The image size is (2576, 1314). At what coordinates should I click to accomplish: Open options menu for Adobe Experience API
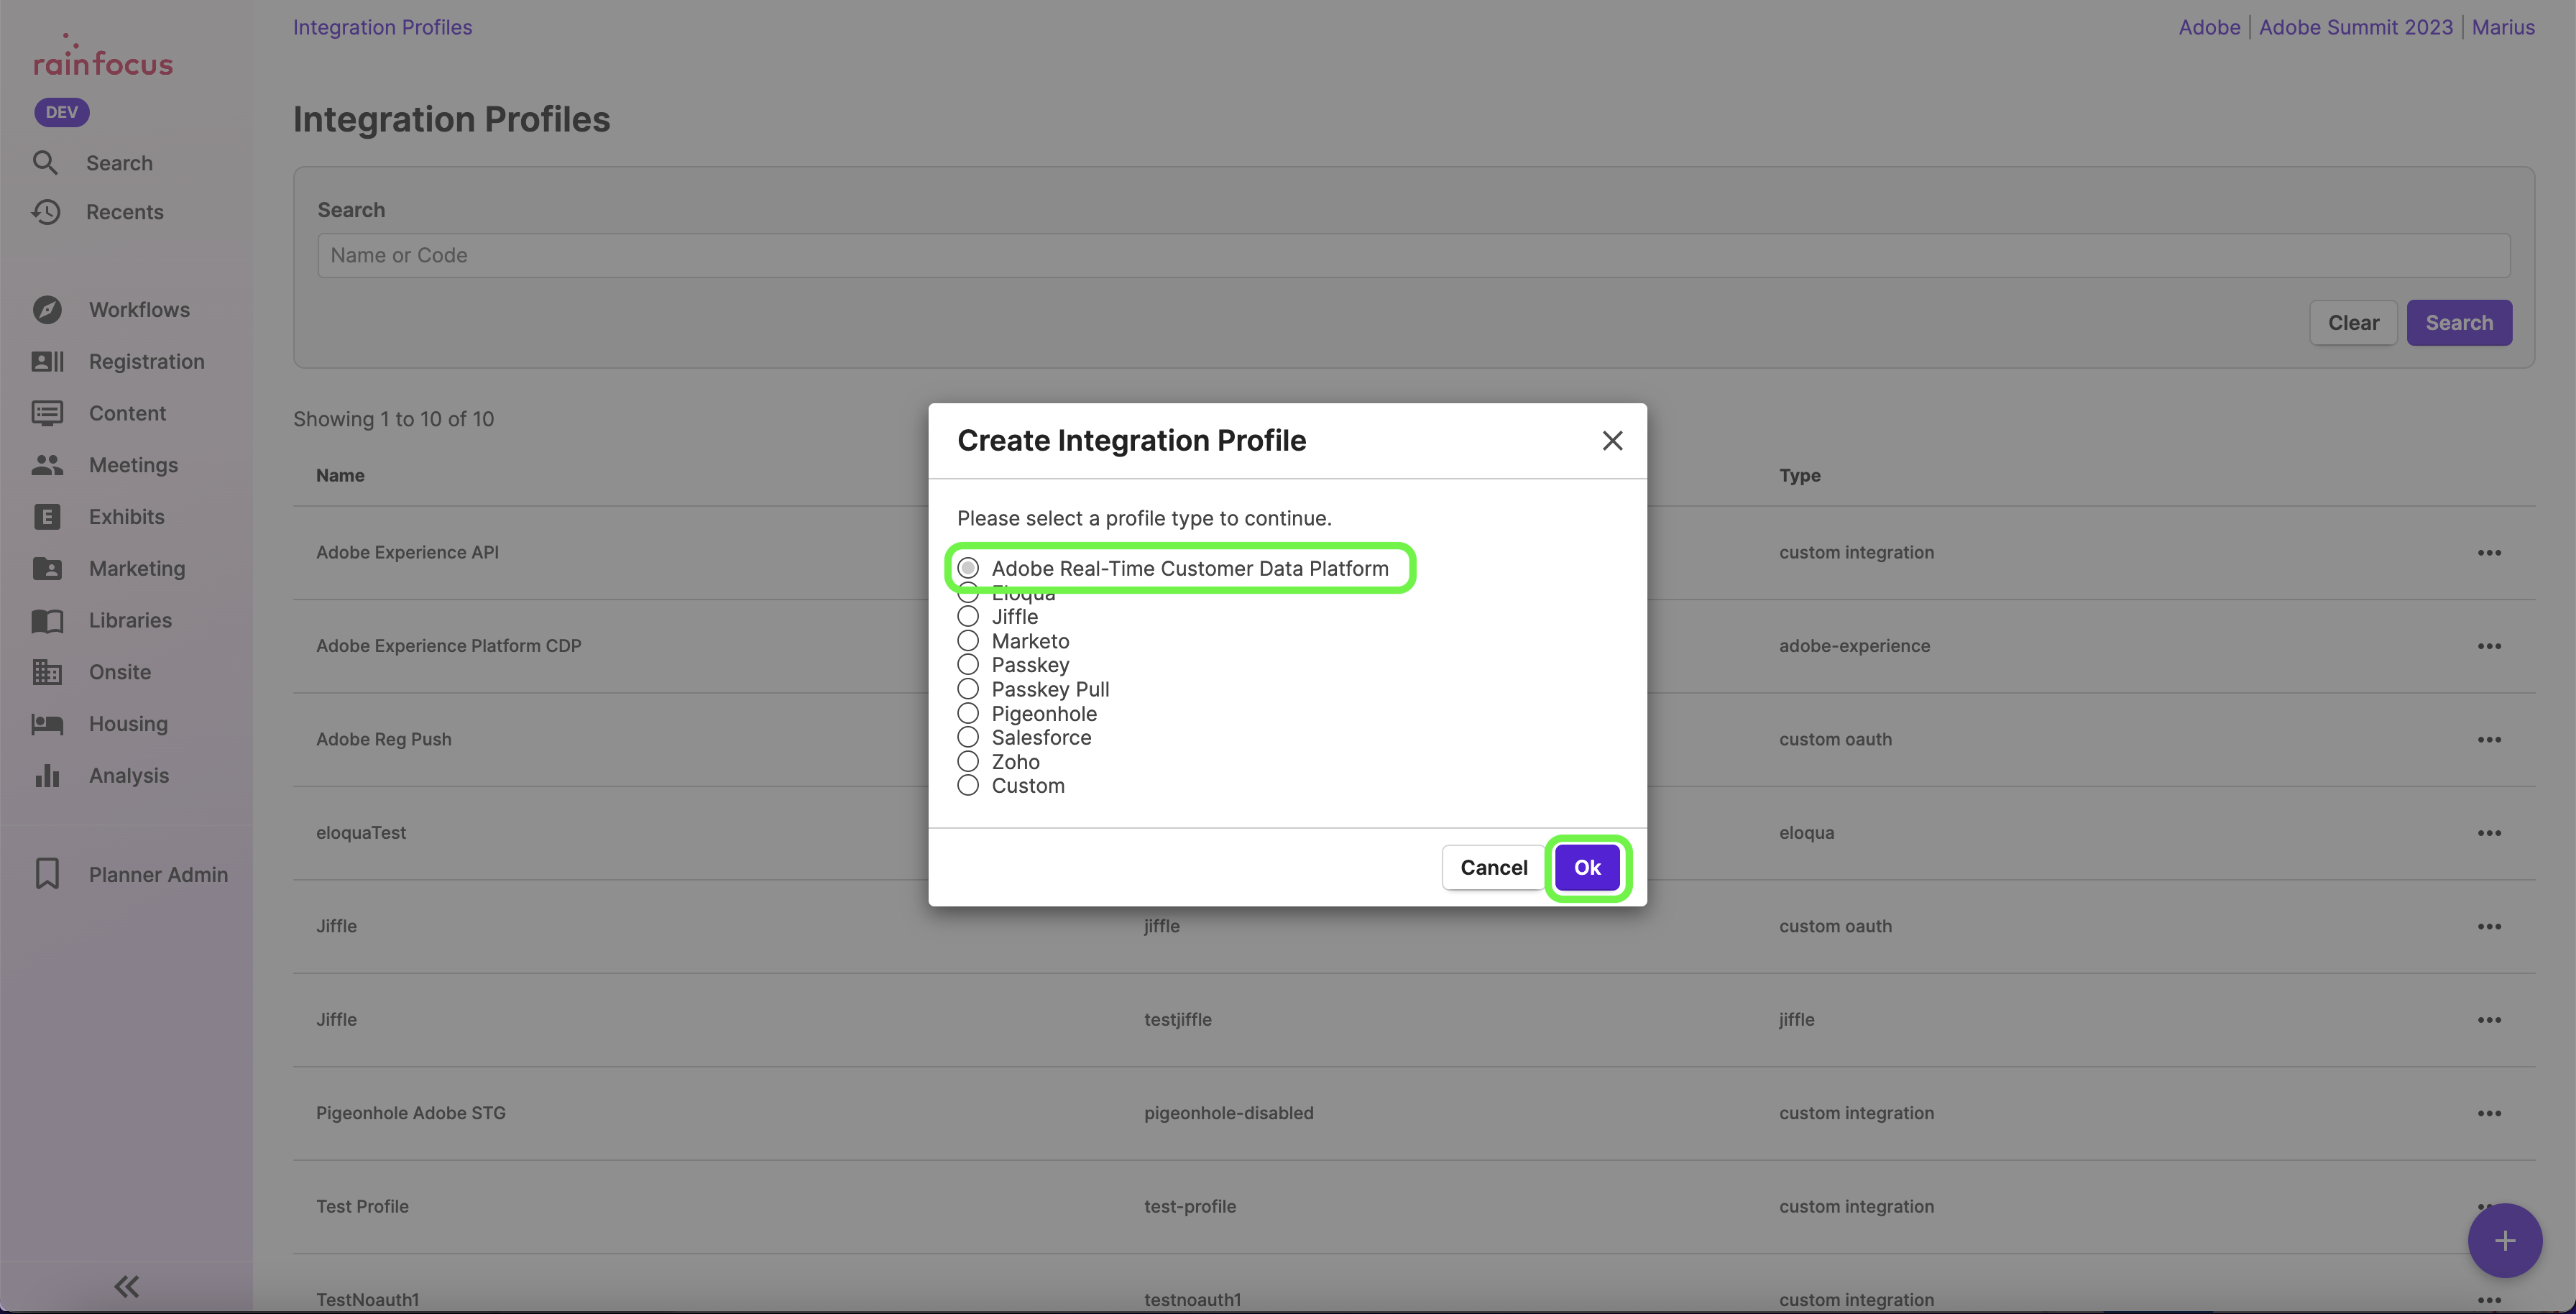tap(2489, 553)
